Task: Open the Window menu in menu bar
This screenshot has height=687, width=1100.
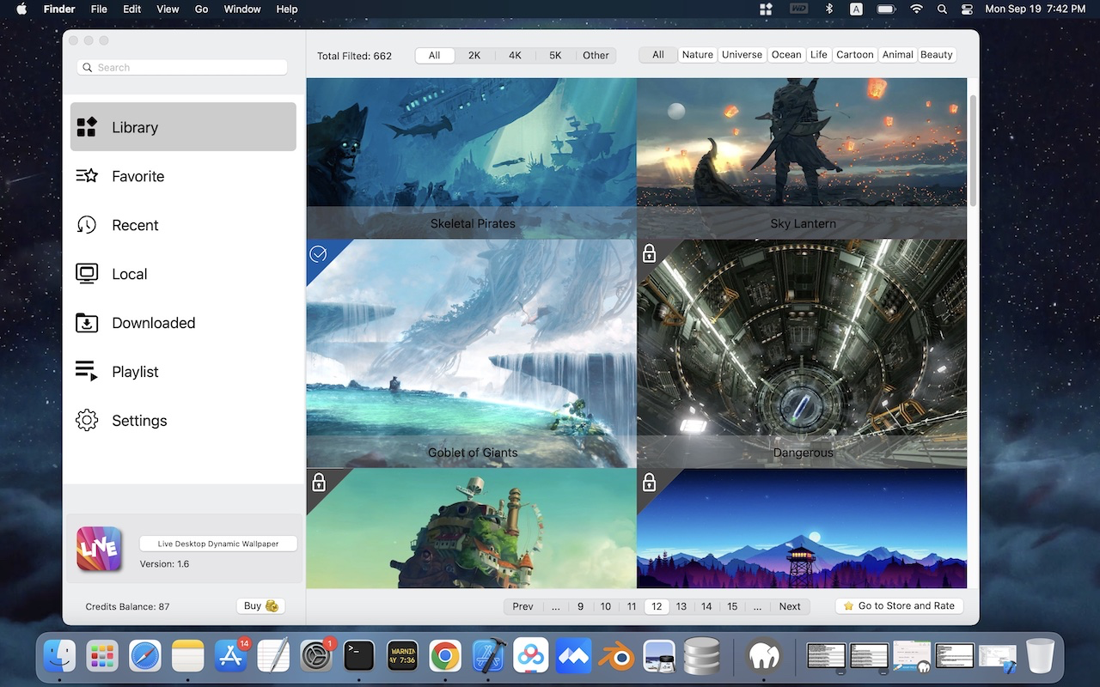Action: [x=242, y=9]
